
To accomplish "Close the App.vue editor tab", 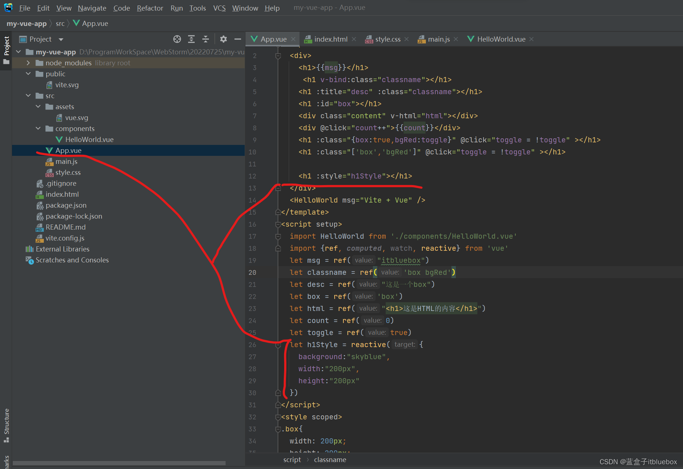I will click(293, 39).
